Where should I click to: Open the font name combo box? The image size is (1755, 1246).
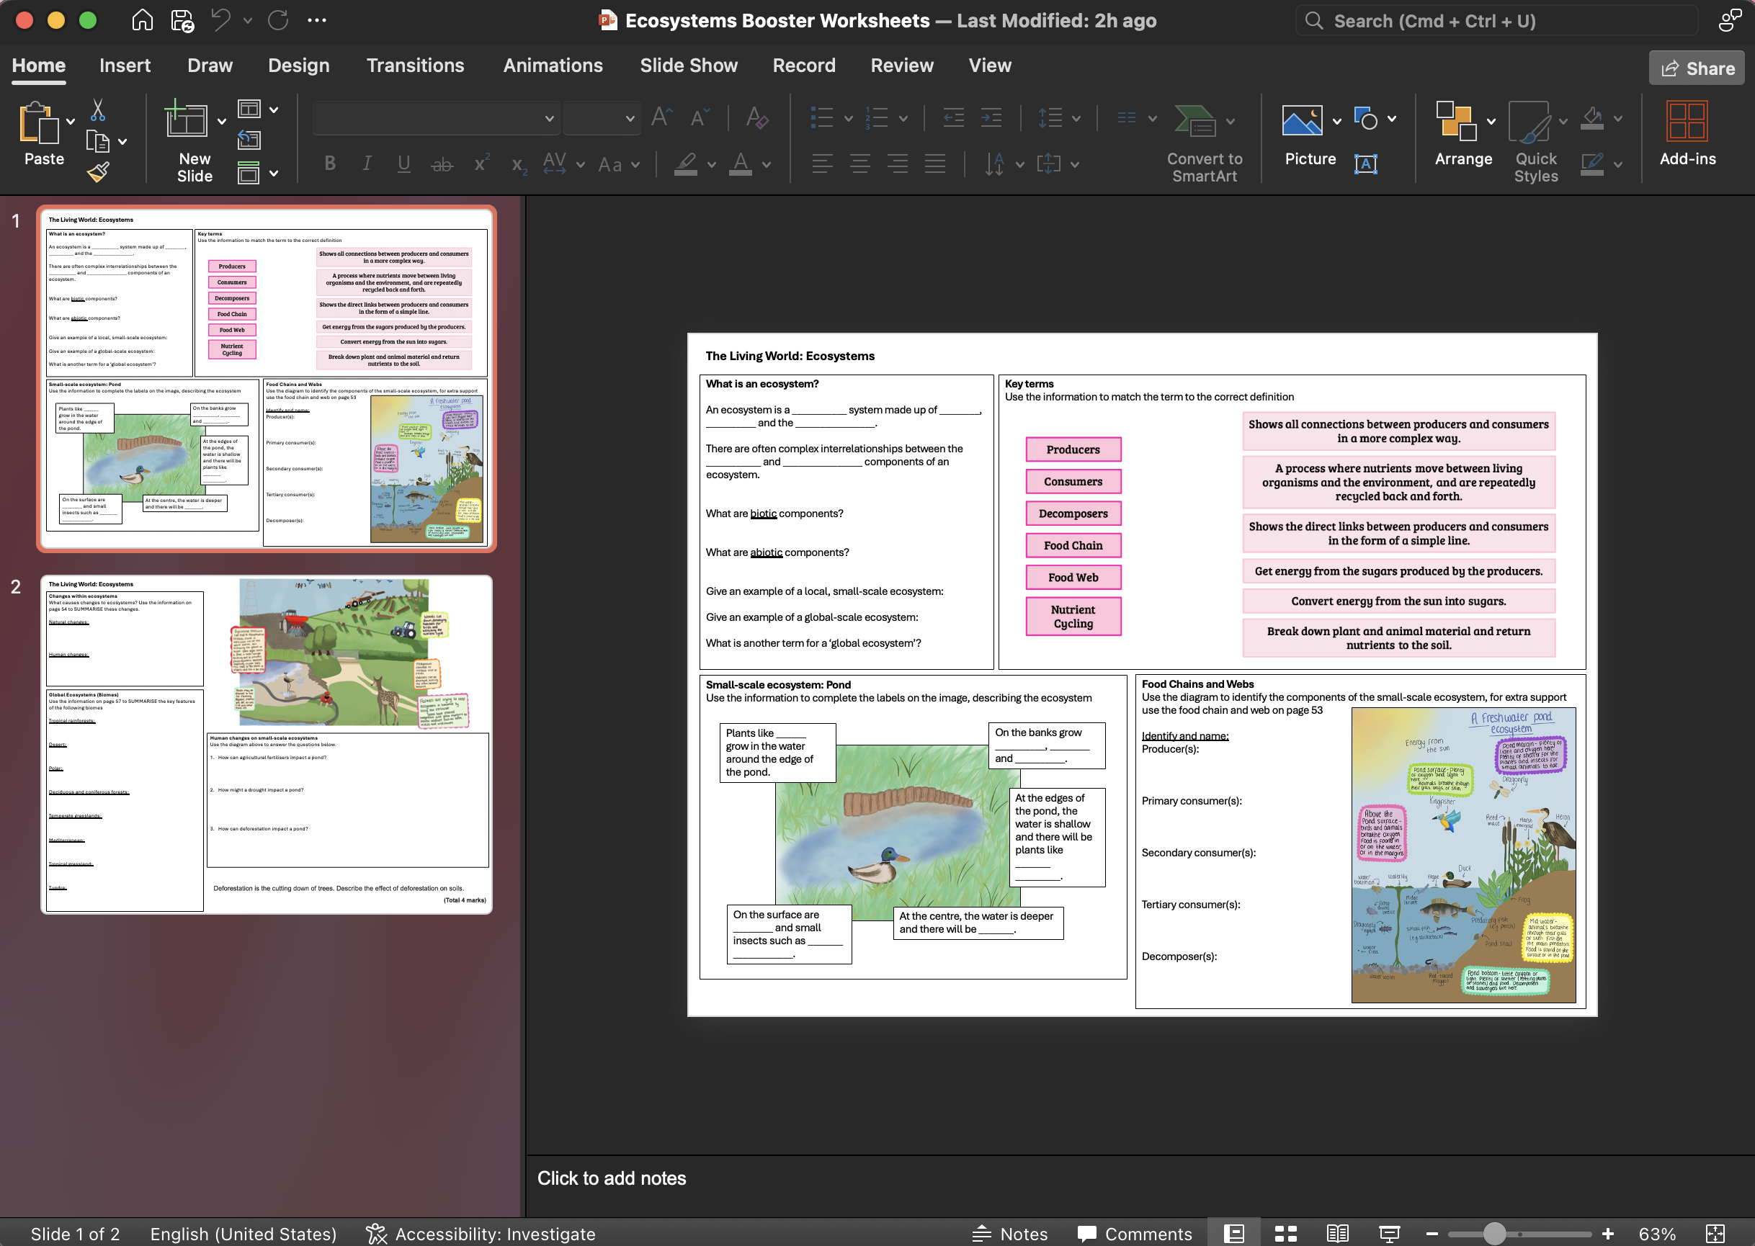click(x=435, y=119)
